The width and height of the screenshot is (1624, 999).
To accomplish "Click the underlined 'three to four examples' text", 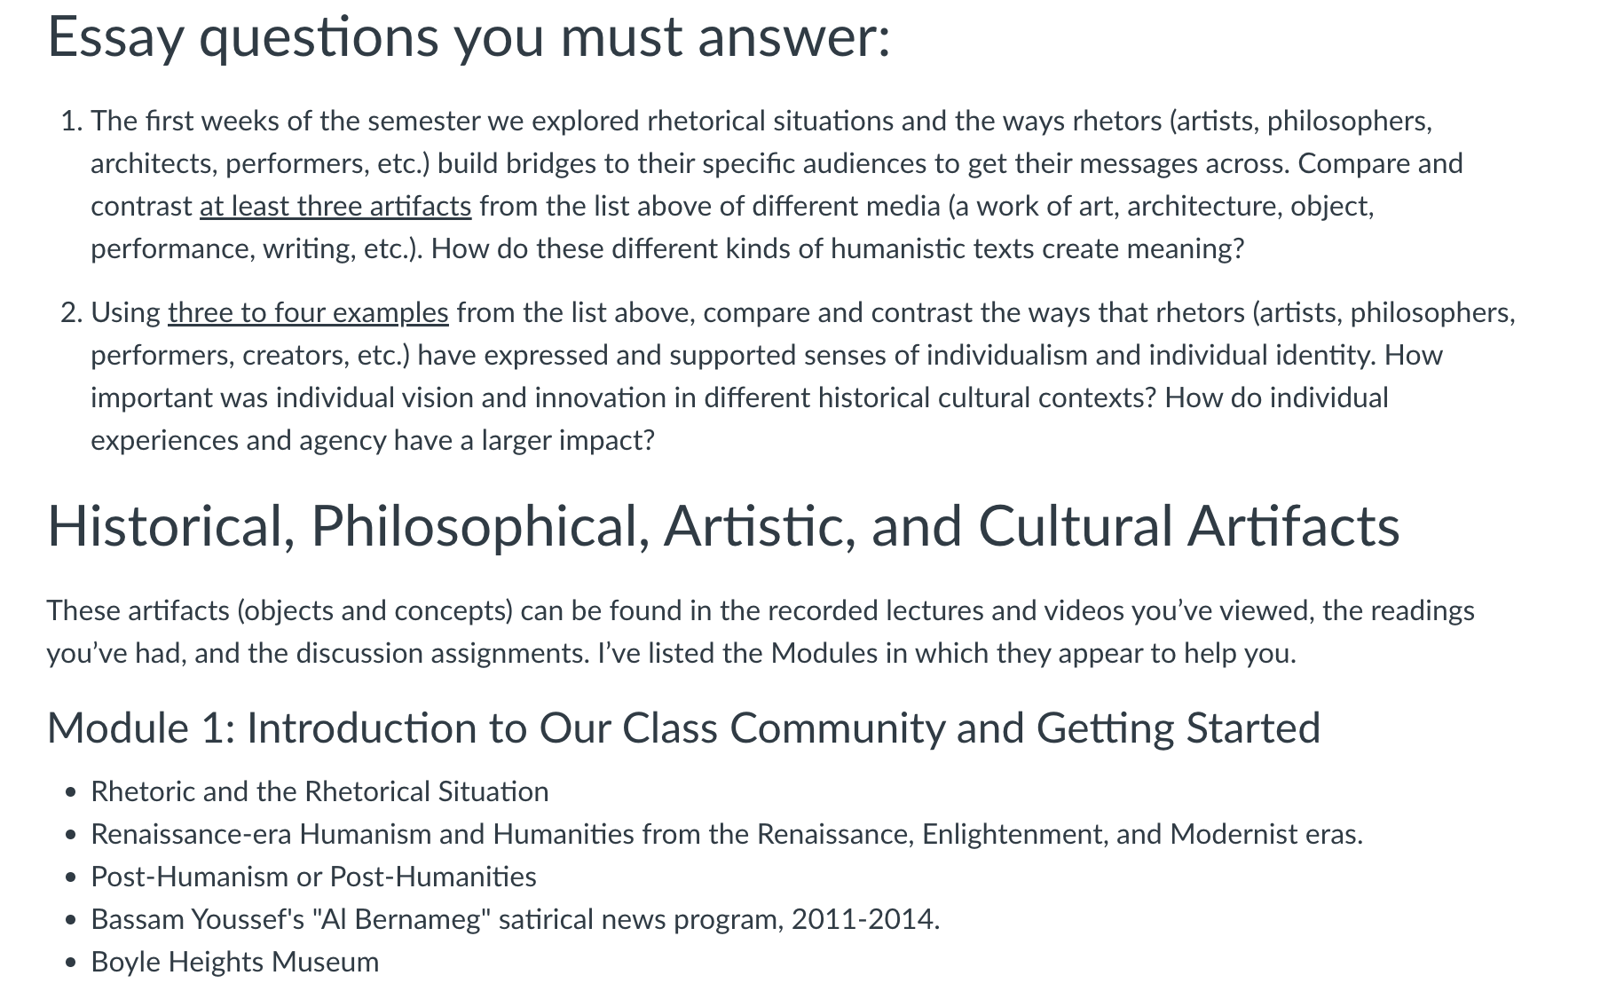I will point(308,312).
